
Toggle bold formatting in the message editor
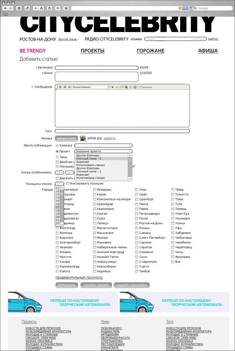(x=113, y=87)
